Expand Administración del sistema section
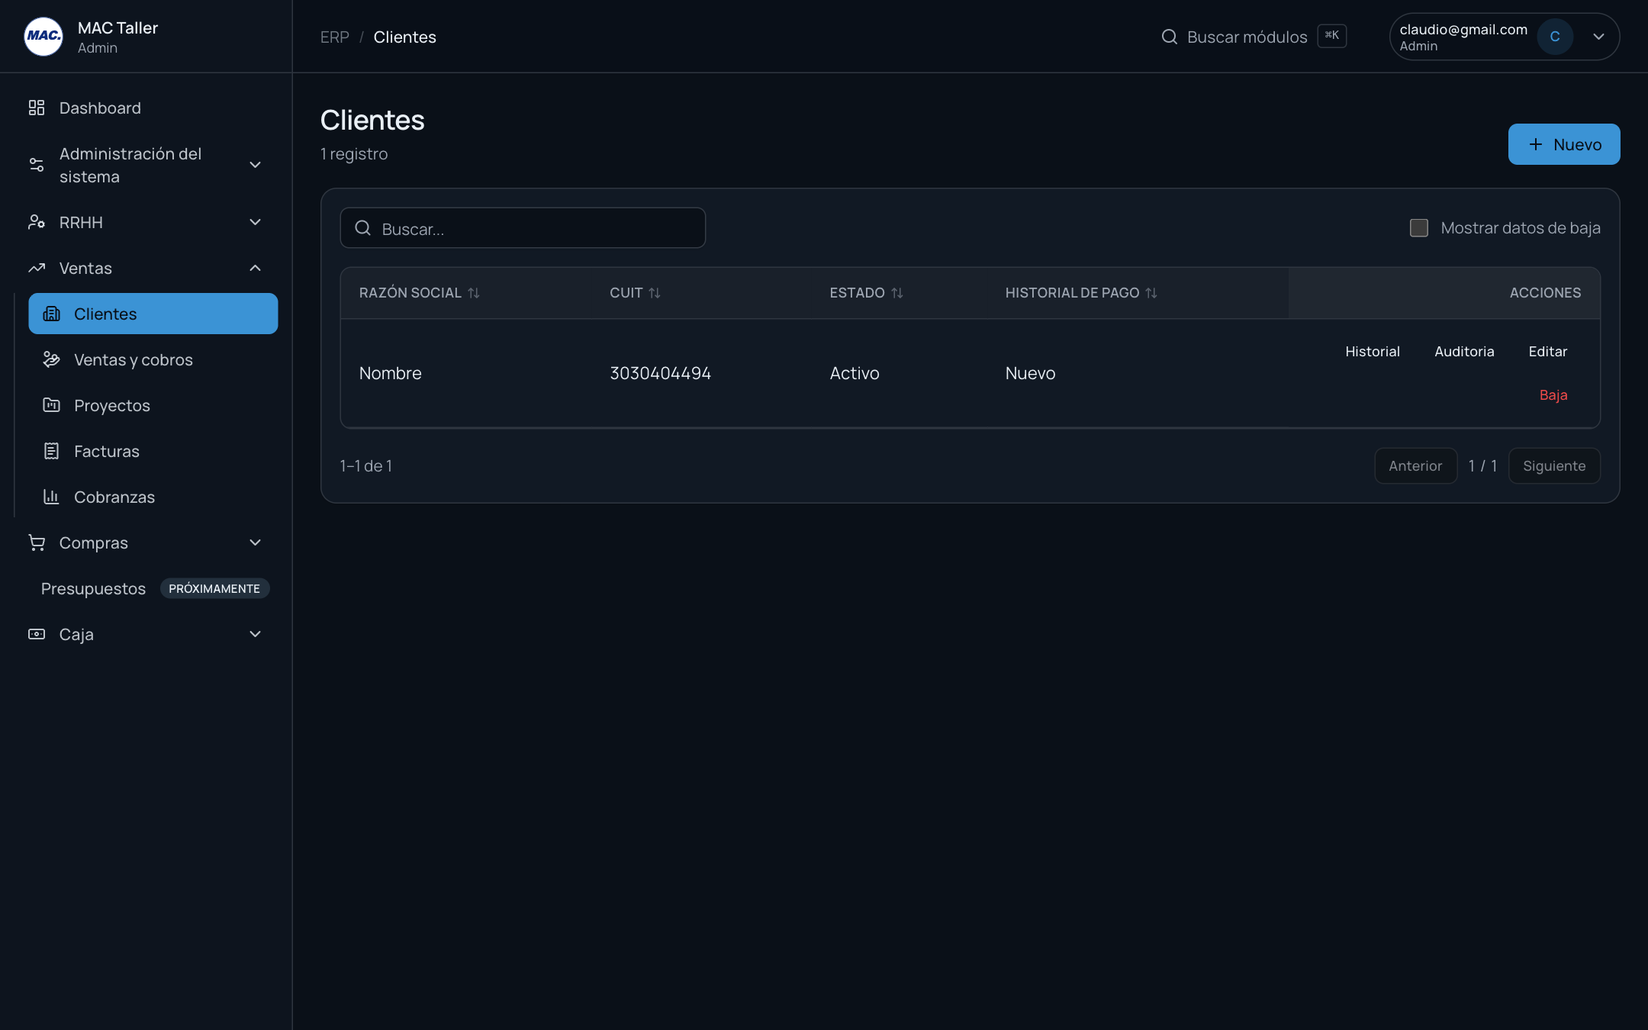 [x=255, y=165]
